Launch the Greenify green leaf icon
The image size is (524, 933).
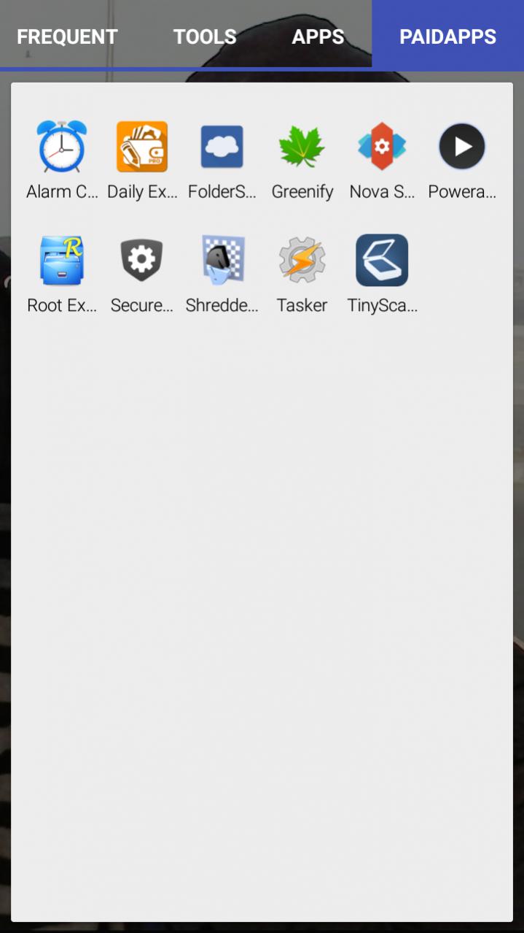(x=302, y=146)
